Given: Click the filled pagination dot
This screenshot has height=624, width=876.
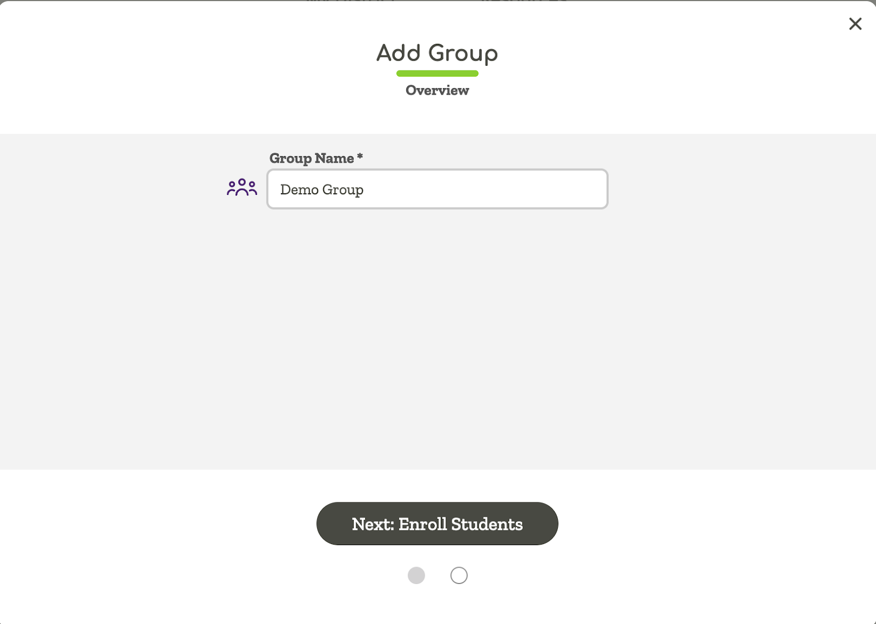Looking at the screenshot, I should [x=417, y=575].
